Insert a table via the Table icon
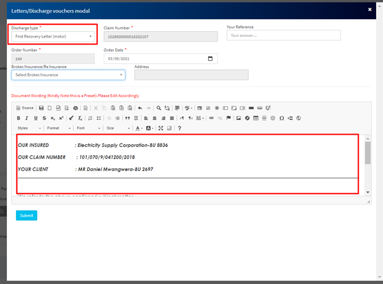Screen dimensions: 383x284 (256, 118)
